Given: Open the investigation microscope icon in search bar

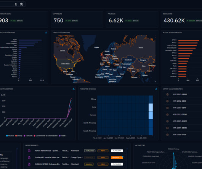Looking at the screenshot, I should coord(16,4).
